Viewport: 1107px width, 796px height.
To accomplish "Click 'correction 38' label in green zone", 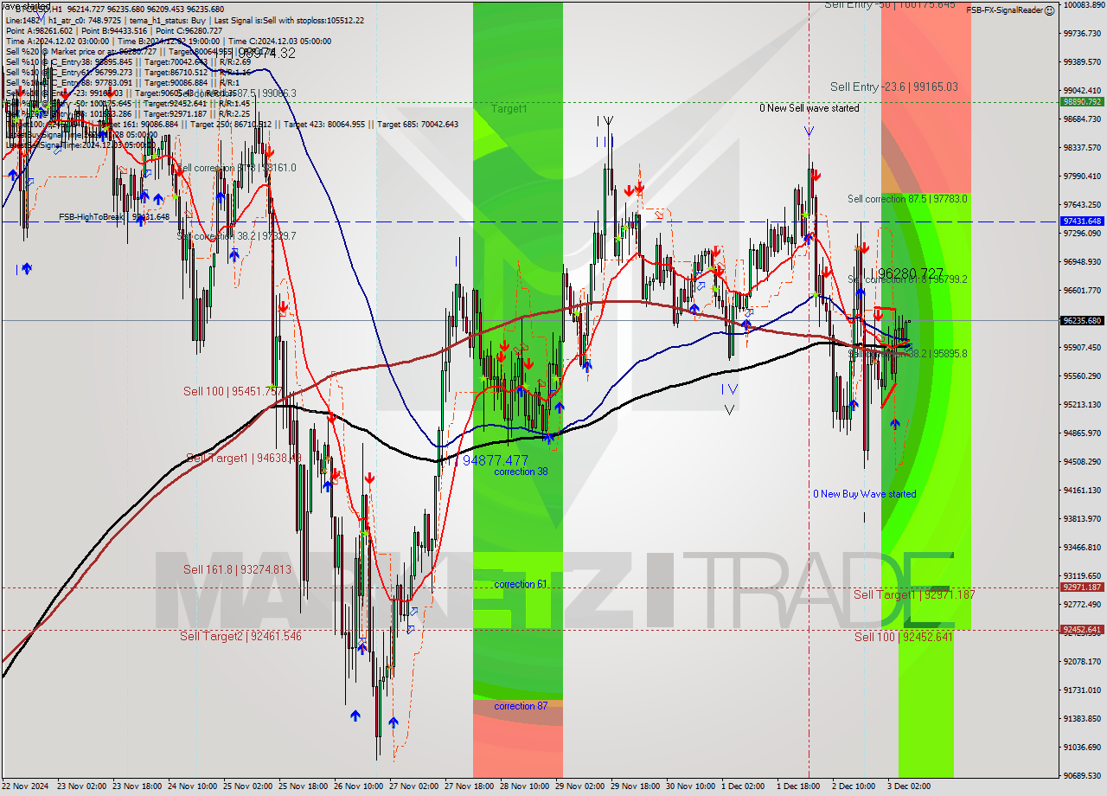I will tap(521, 472).
